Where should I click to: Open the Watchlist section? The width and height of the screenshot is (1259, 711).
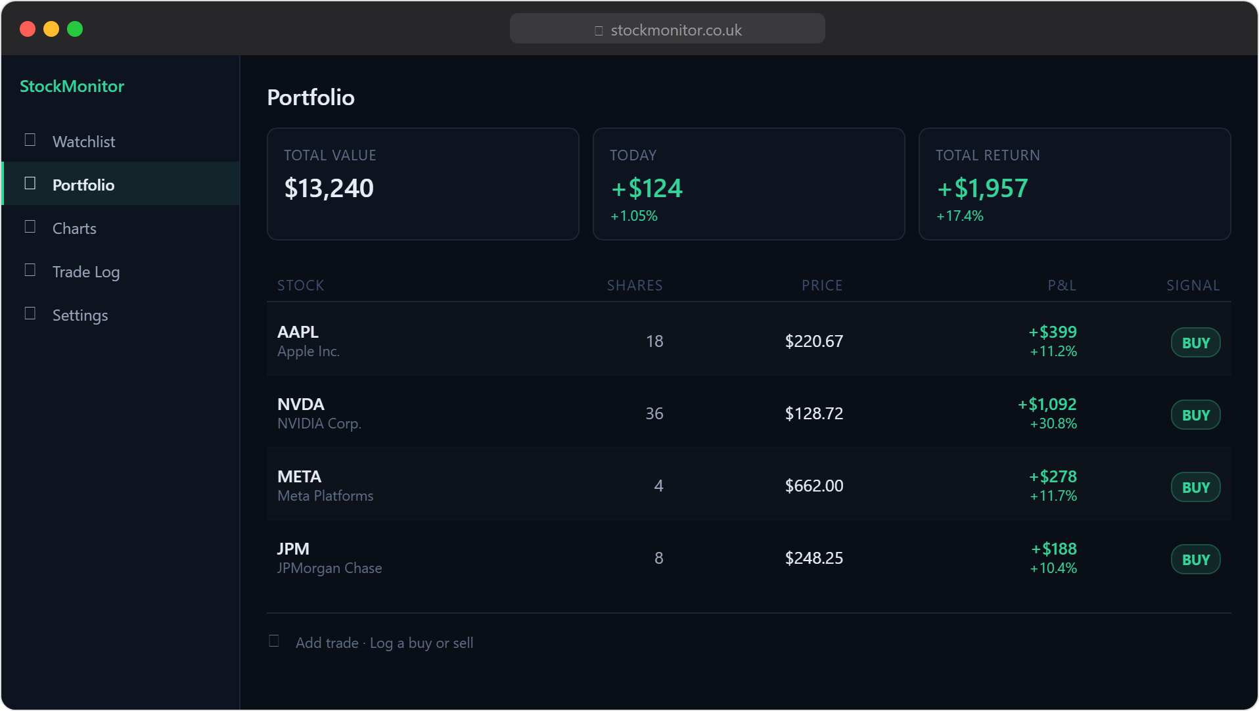click(x=121, y=141)
